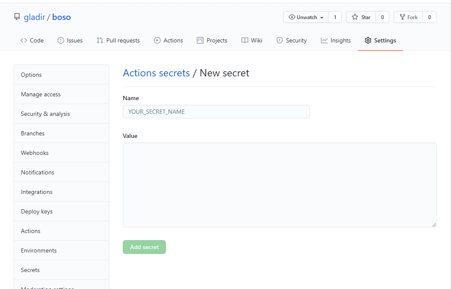This screenshot has width=451, height=289.
Task: Focus the secret Name input field
Action: pos(216,112)
